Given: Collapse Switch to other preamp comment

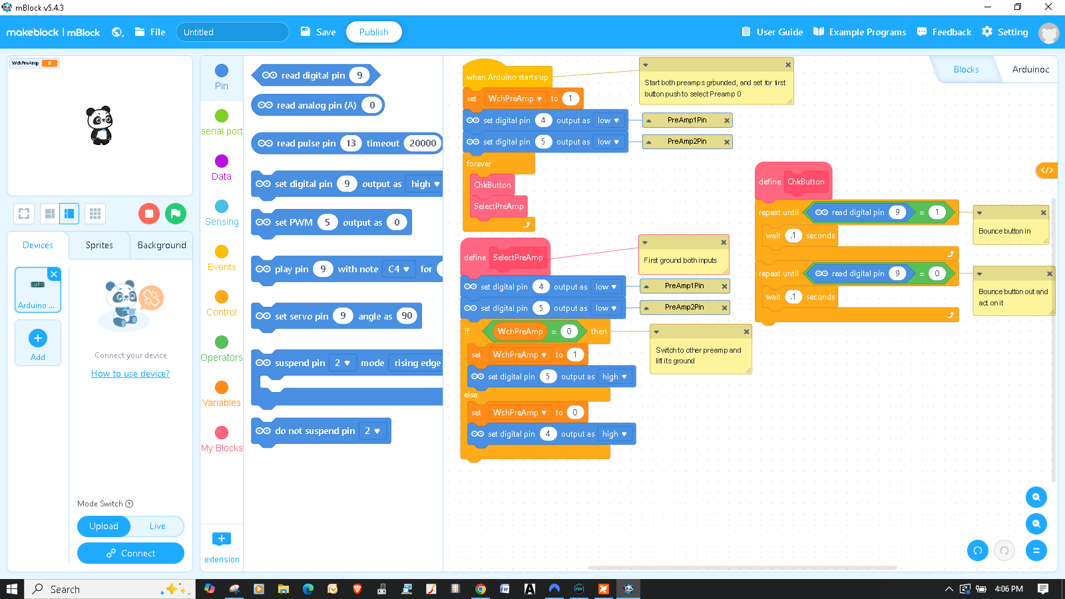Looking at the screenshot, I should pyautogui.click(x=656, y=331).
